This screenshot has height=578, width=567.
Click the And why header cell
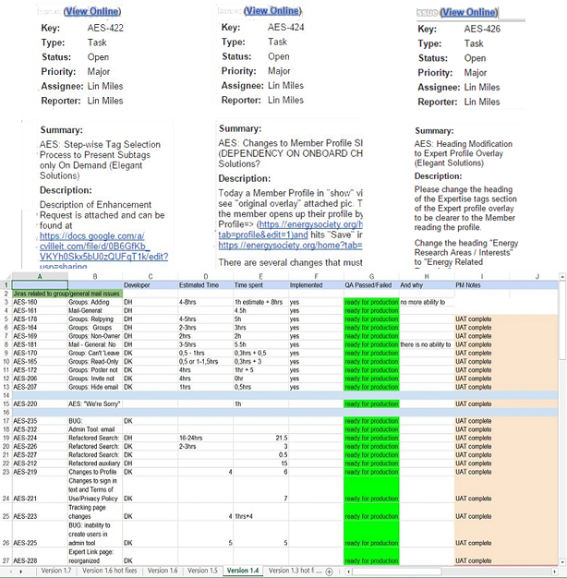click(x=427, y=285)
